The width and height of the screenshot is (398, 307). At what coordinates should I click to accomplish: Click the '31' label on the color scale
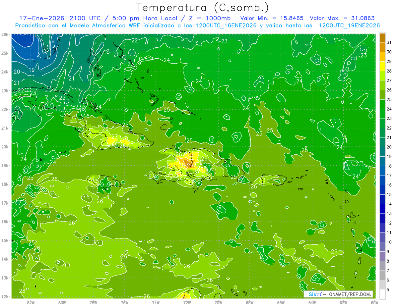(x=389, y=42)
